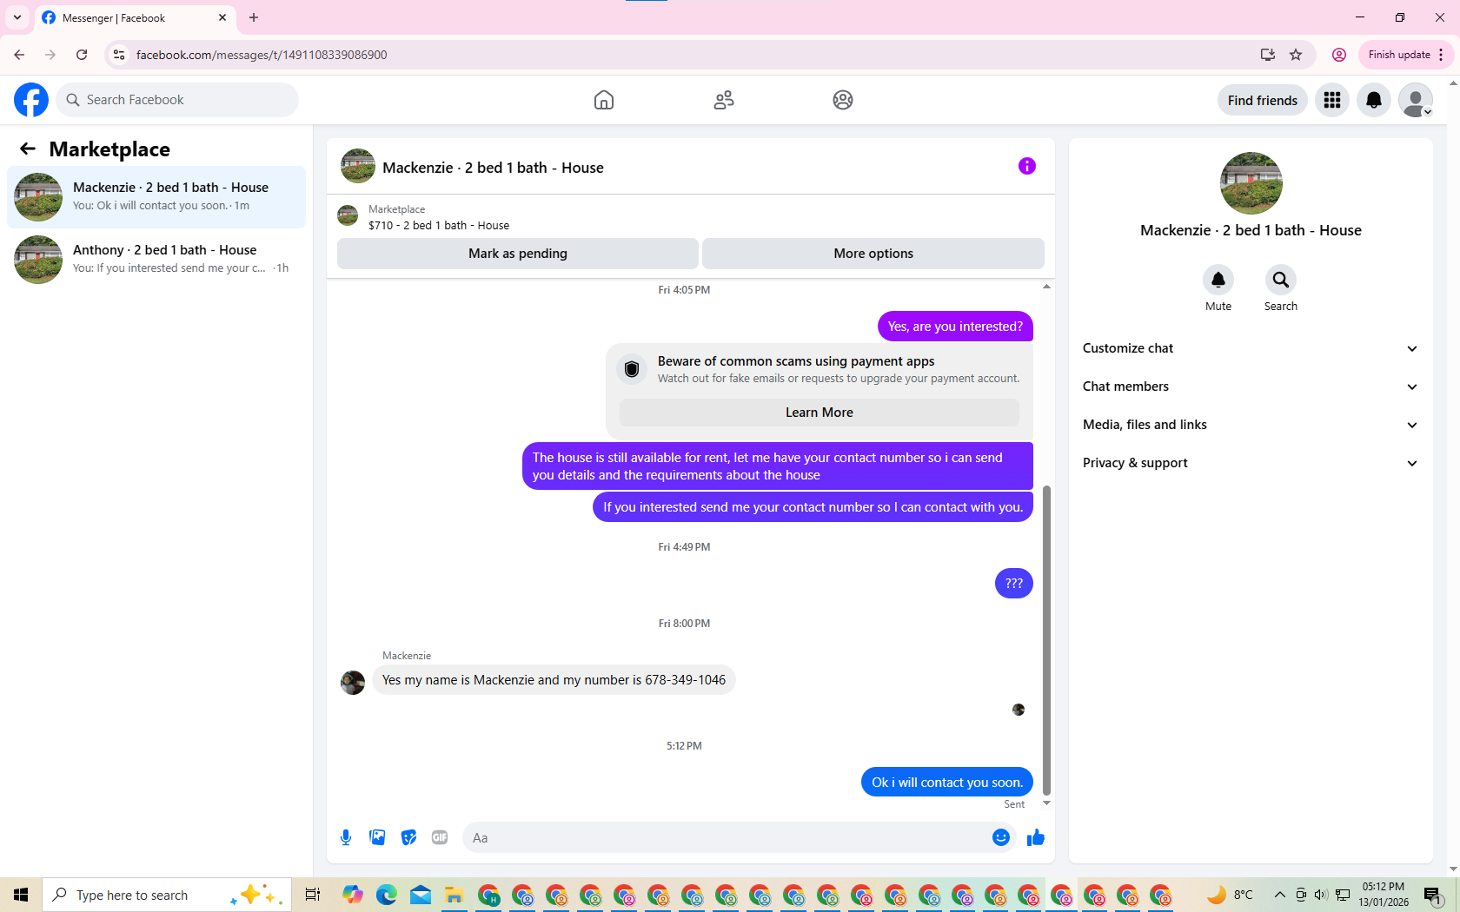Open the taskbar clock and date

1384,895
